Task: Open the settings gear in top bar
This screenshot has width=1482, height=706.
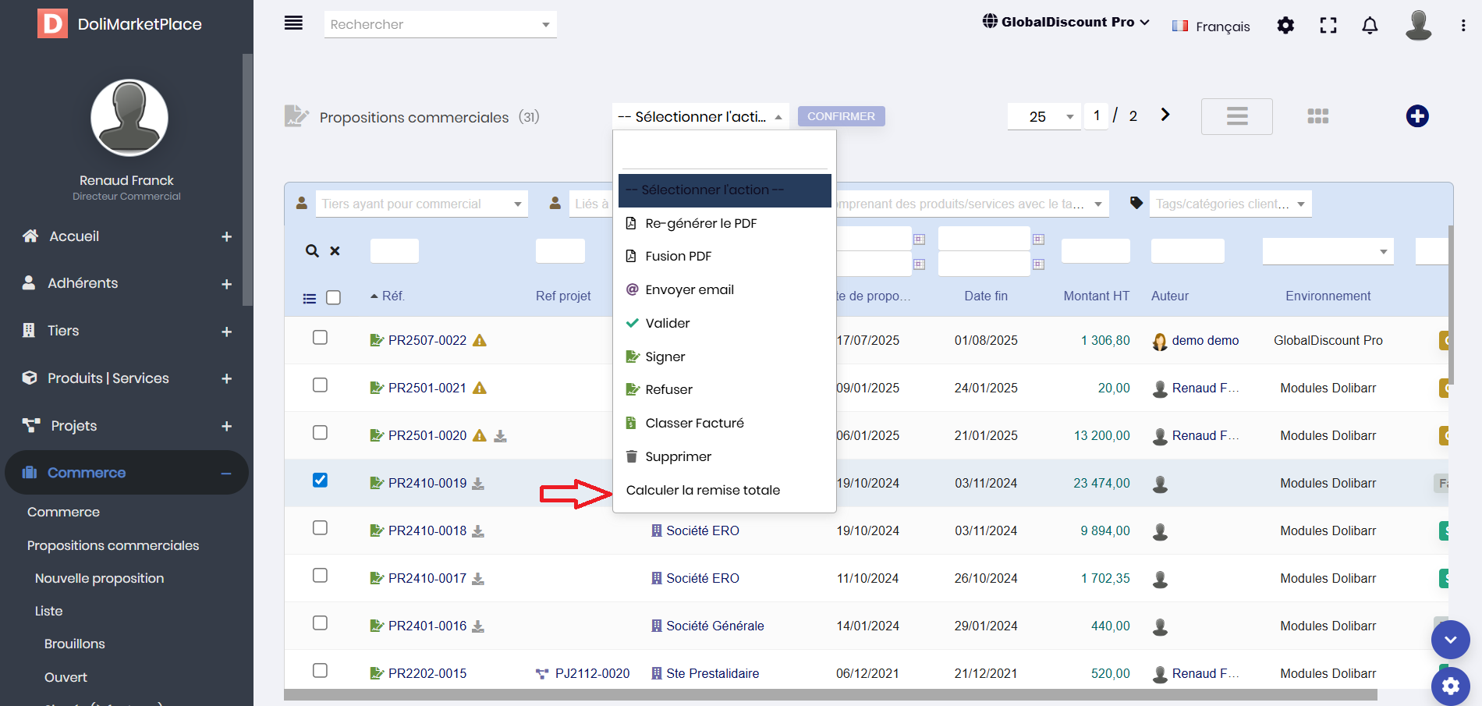Action: (x=1285, y=26)
